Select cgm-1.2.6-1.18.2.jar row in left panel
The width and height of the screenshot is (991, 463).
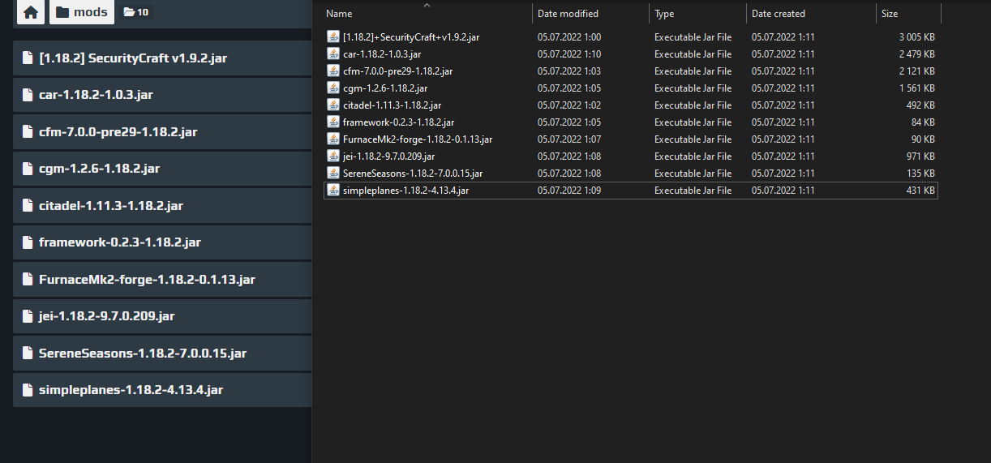click(x=162, y=169)
